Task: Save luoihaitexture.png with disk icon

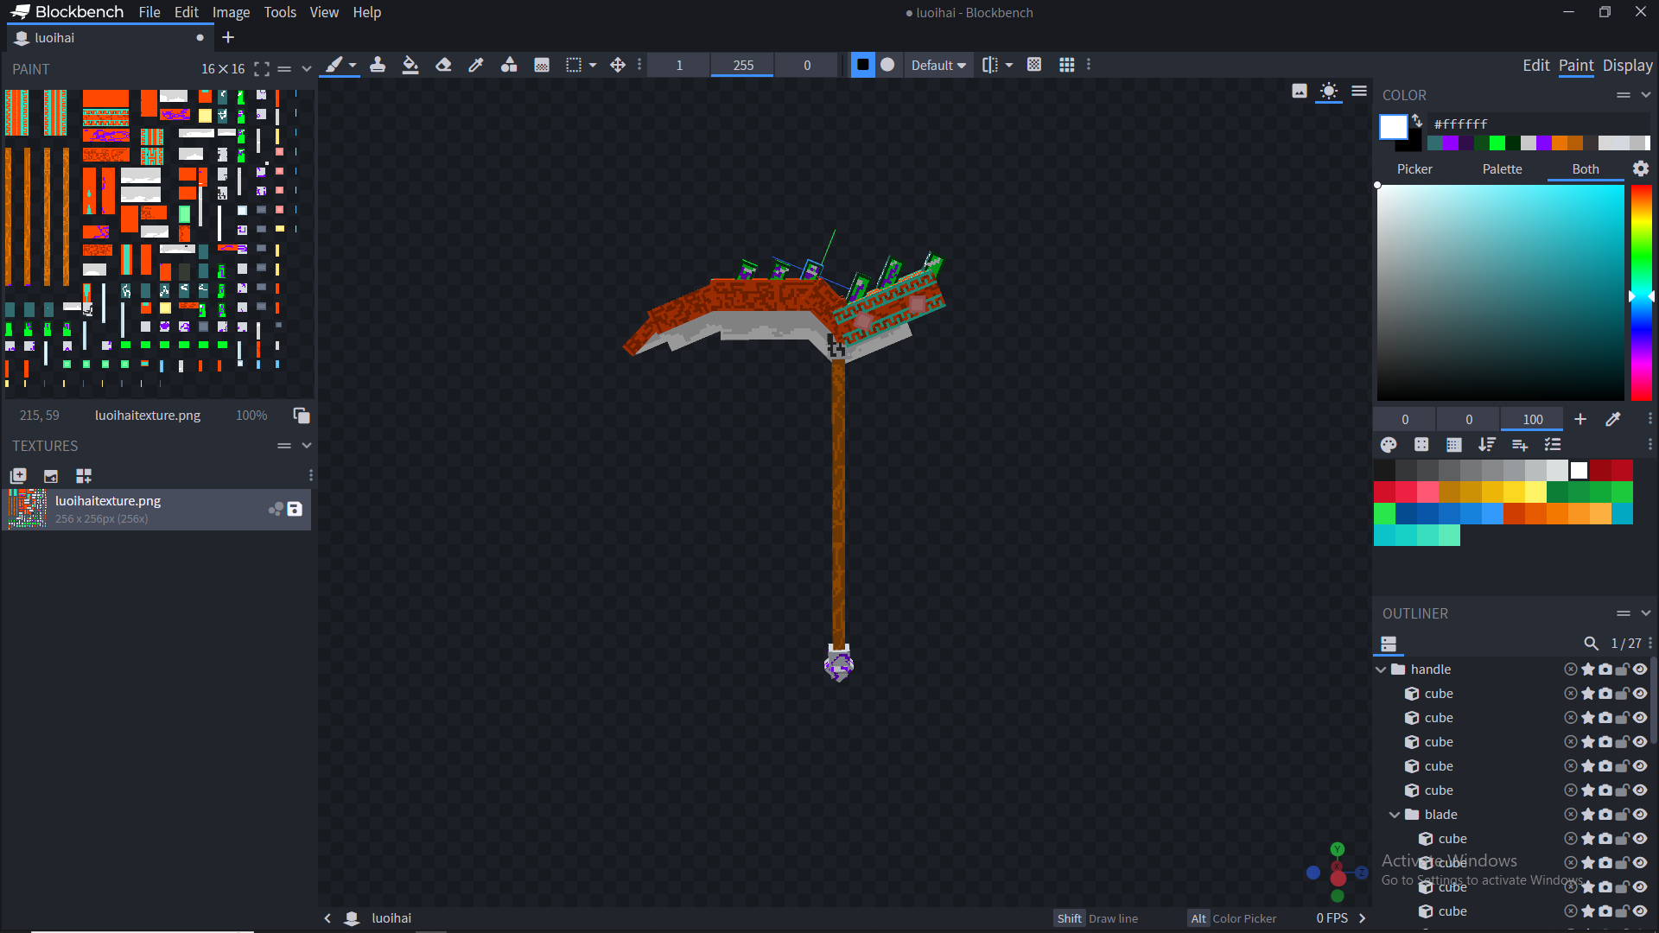Action: (295, 509)
